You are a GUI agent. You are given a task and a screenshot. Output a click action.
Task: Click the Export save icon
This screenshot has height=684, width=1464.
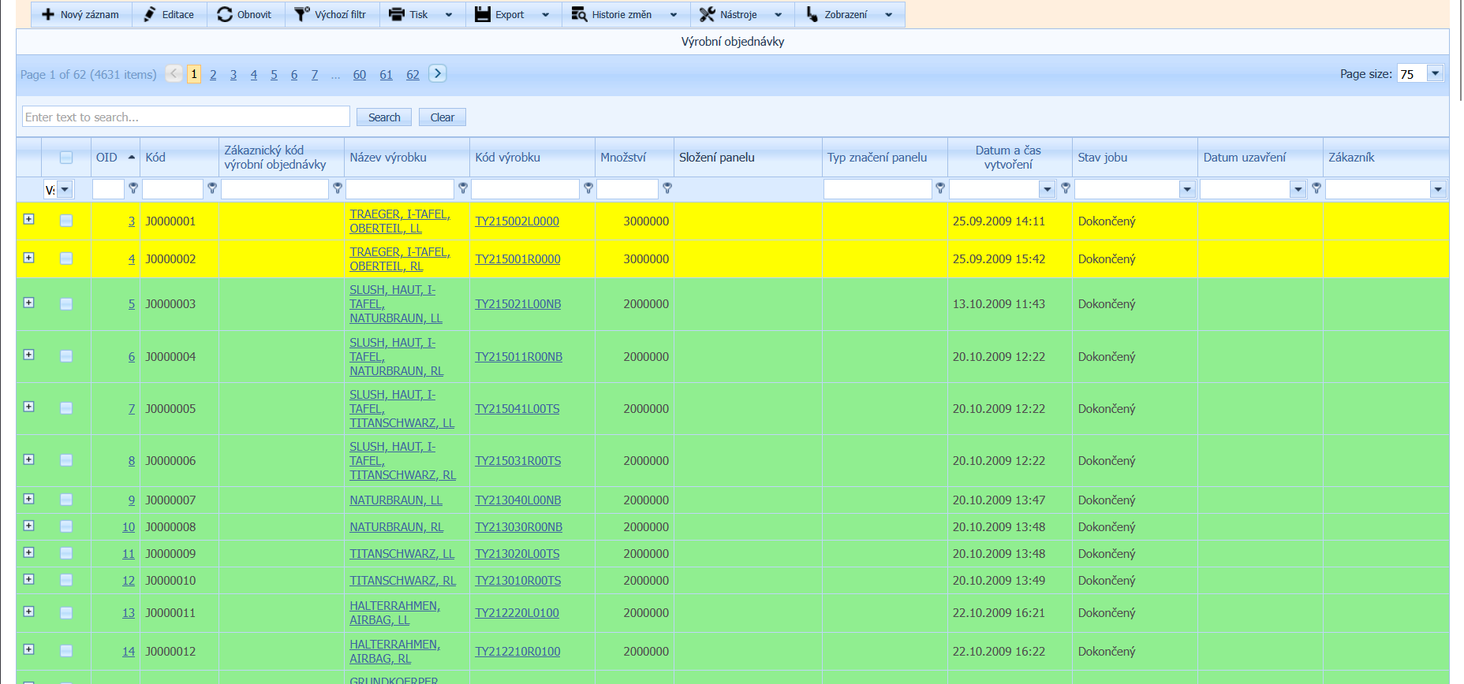pyautogui.click(x=483, y=14)
